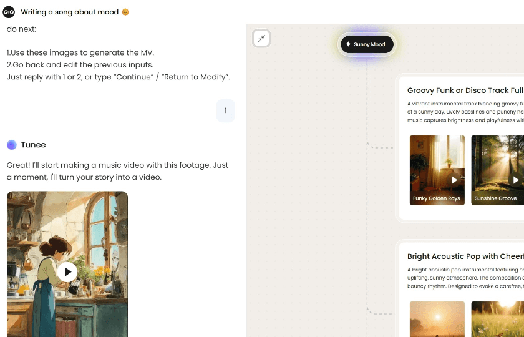Click the sent message bubble "1"
This screenshot has height=337, width=524.
(x=225, y=110)
